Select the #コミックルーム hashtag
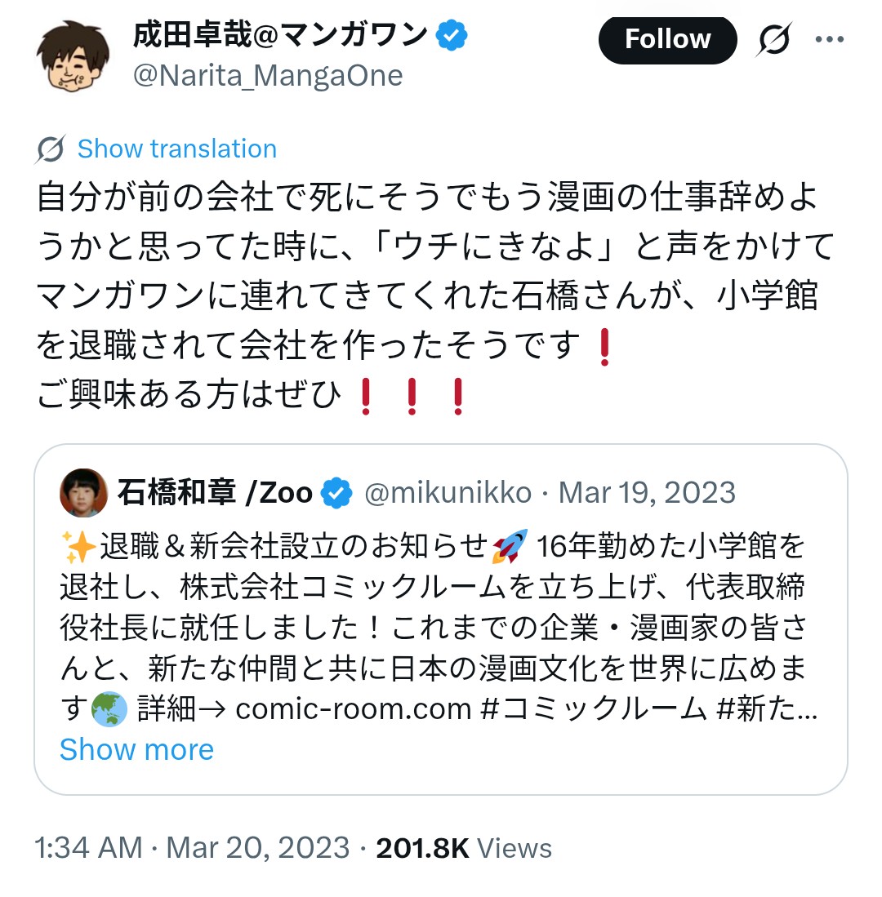Viewport: 882px width, 897px height. [x=594, y=708]
